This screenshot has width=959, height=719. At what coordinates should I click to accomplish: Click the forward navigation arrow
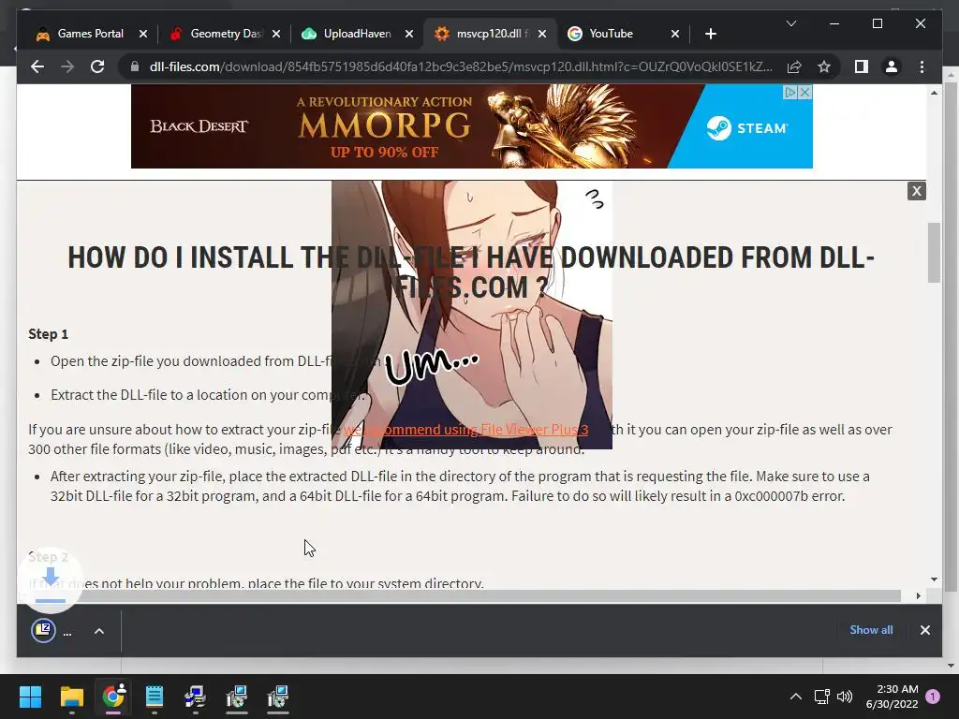[x=67, y=66]
